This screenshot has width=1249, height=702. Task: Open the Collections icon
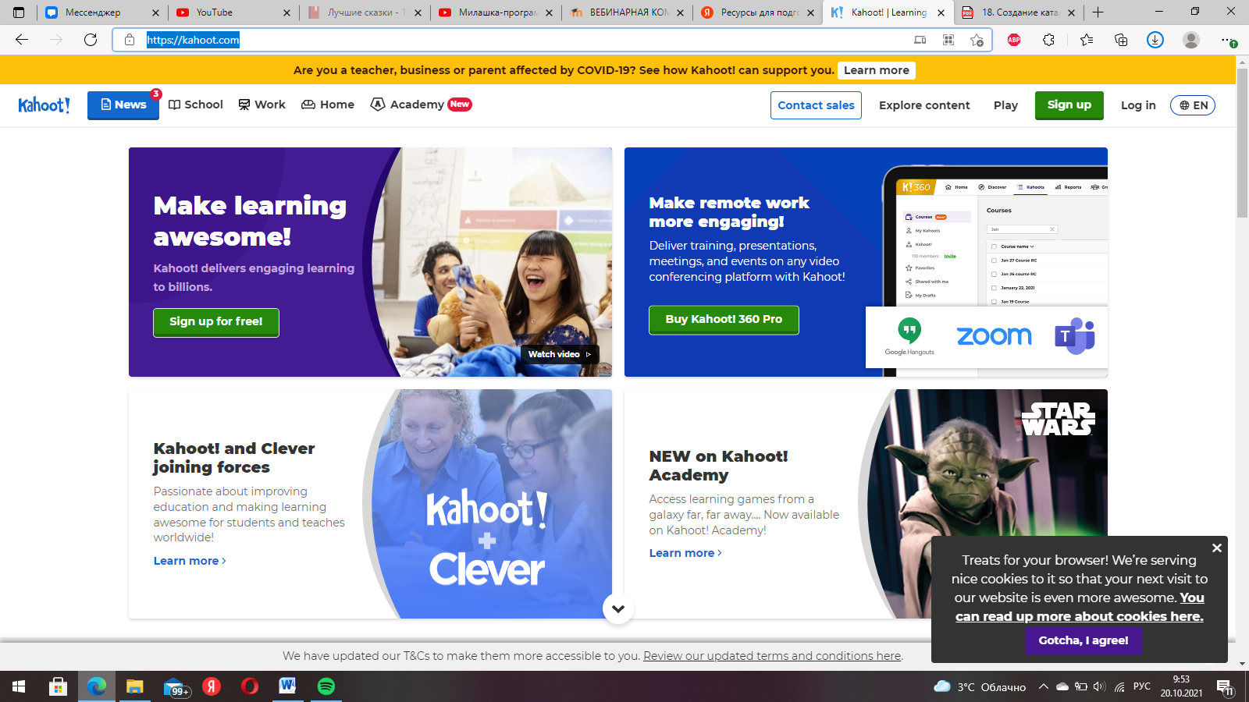click(1121, 40)
